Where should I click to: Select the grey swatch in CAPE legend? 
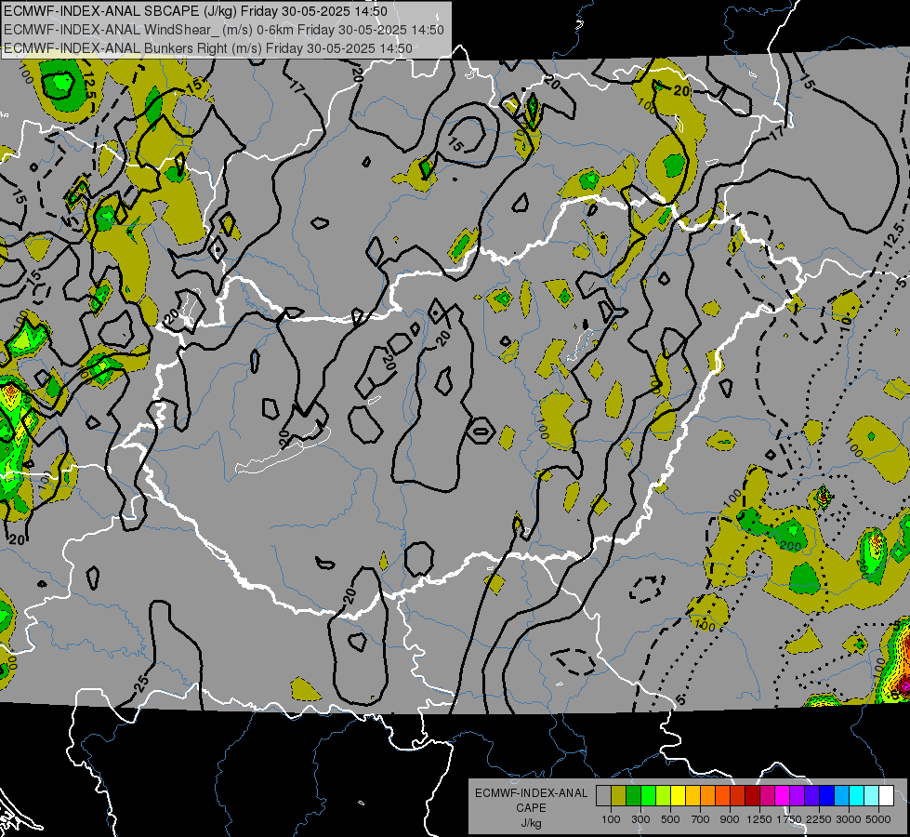pos(603,796)
